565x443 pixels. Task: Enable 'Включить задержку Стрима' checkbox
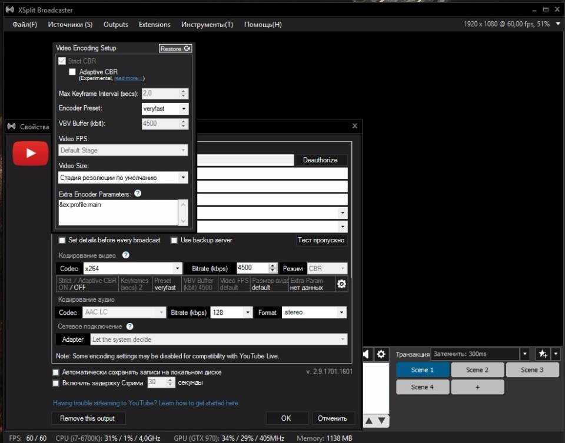(x=55, y=383)
